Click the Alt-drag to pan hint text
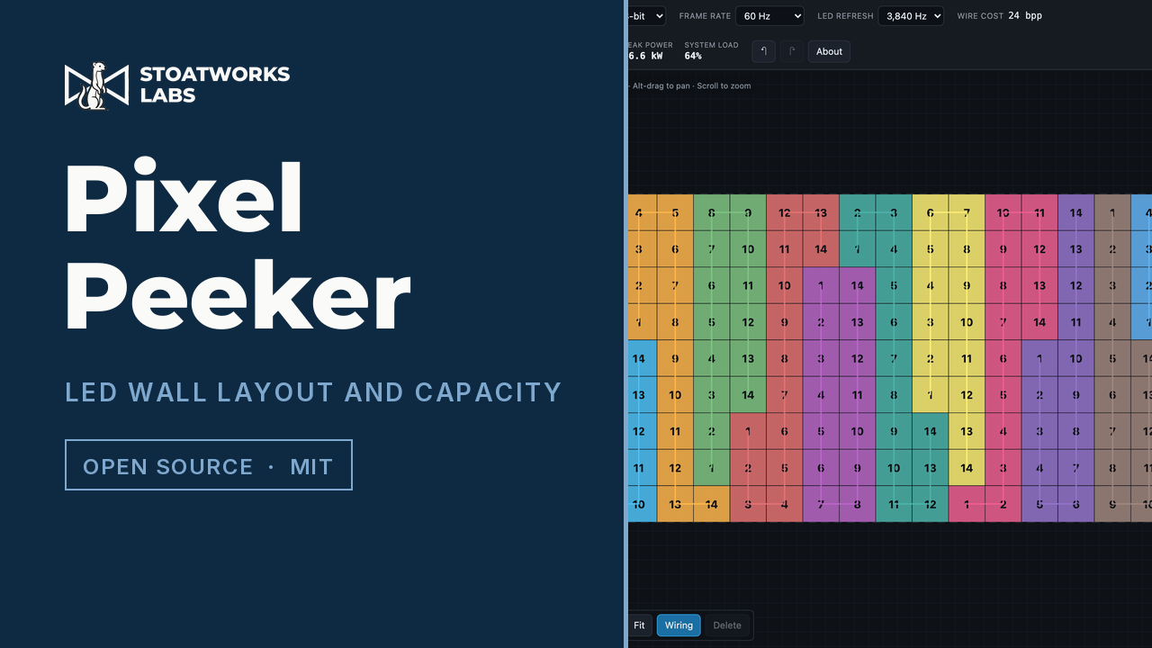1152x648 pixels. [x=691, y=86]
